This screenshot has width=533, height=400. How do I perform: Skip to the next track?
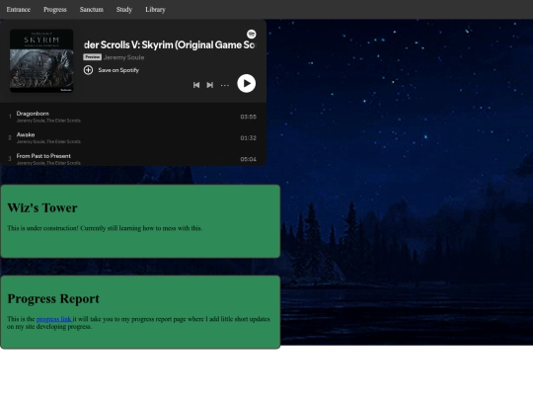[x=210, y=85]
